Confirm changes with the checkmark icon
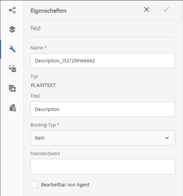Viewport: 183px width, 196px height. (166, 10)
